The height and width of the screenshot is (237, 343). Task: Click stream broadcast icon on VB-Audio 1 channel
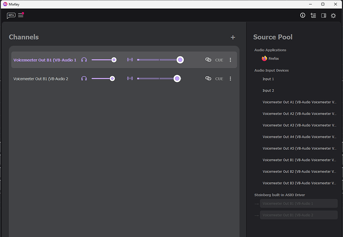130,60
